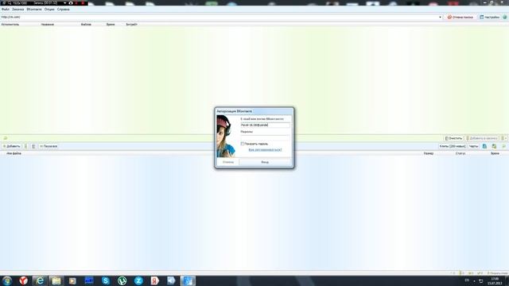
Task: Focus the password field in the authorization dialog
Action: pyautogui.click(x=265, y=137)
